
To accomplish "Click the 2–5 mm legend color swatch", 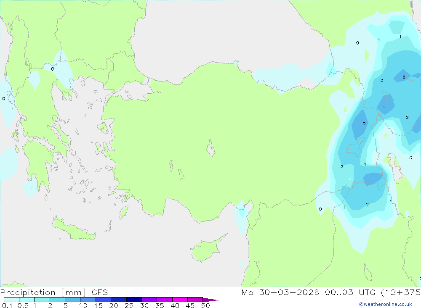I will click(57, 300).
